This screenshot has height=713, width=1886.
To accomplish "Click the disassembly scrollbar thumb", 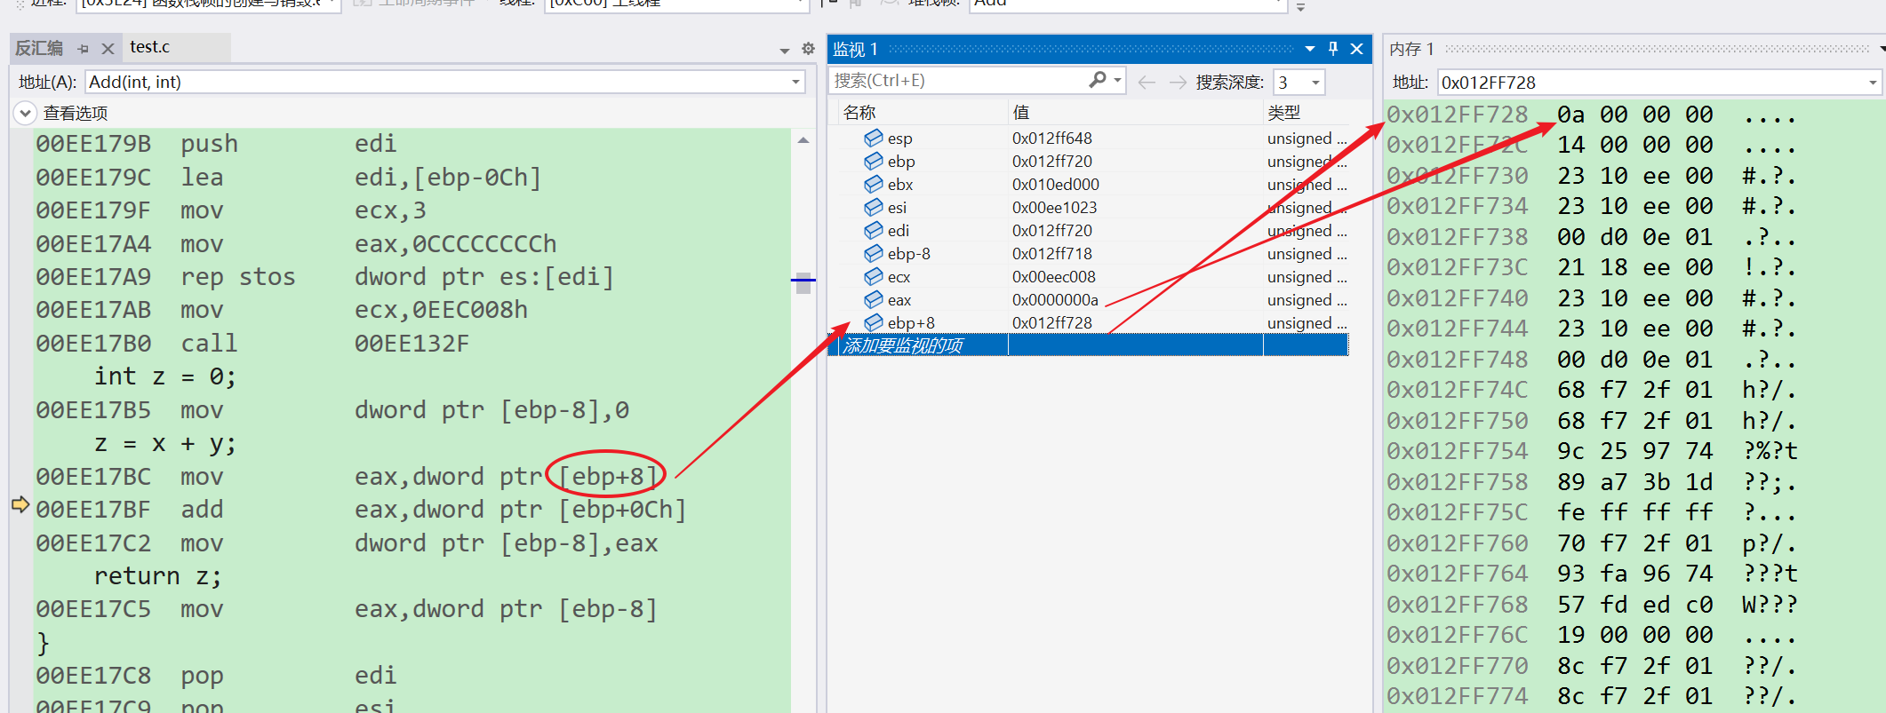I will point(803,283).
